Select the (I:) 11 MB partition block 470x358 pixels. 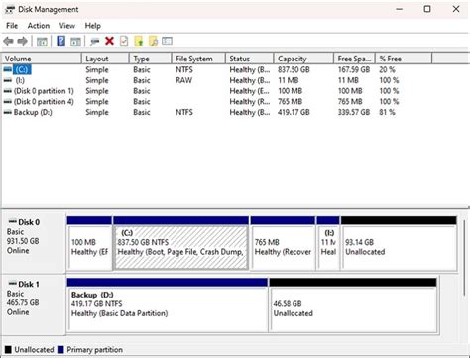click(328, 243)
